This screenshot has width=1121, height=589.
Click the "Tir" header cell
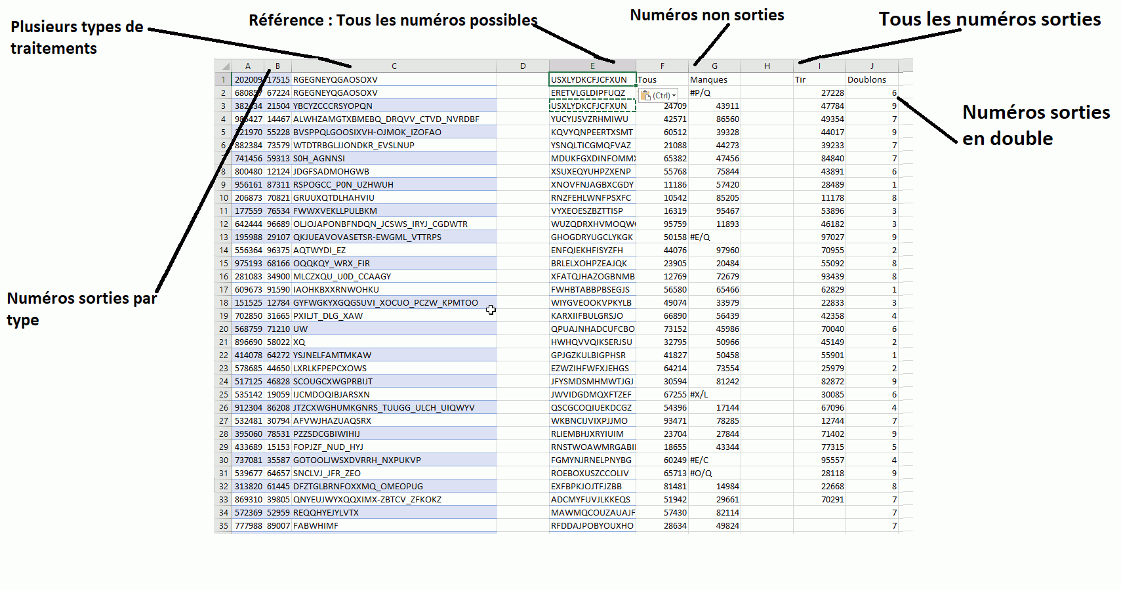pyautogui.click(x=820, y=79)
